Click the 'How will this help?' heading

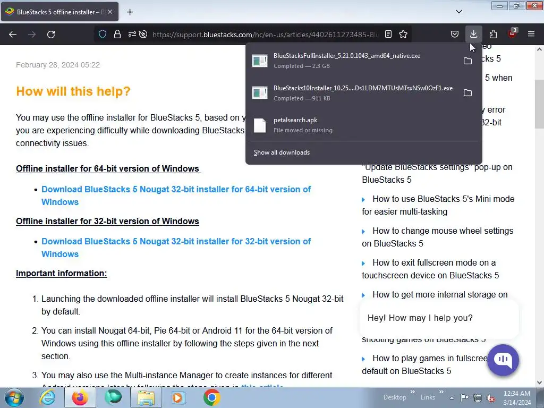[x=73, y=91]
